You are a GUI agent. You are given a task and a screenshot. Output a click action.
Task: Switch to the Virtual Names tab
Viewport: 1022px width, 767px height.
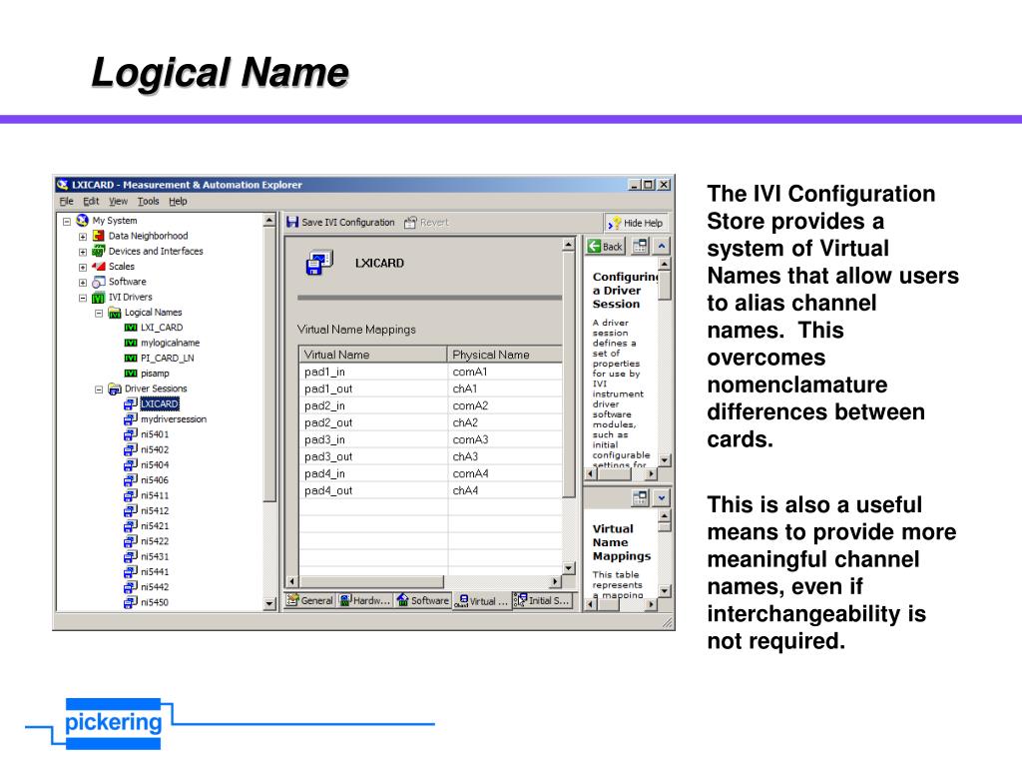tap(481, 600)
